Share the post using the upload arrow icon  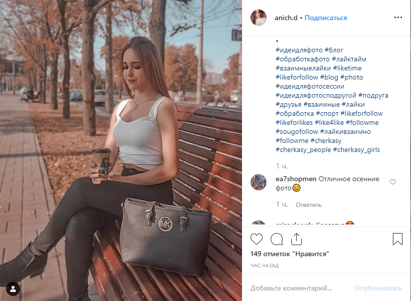pos(296,239)
